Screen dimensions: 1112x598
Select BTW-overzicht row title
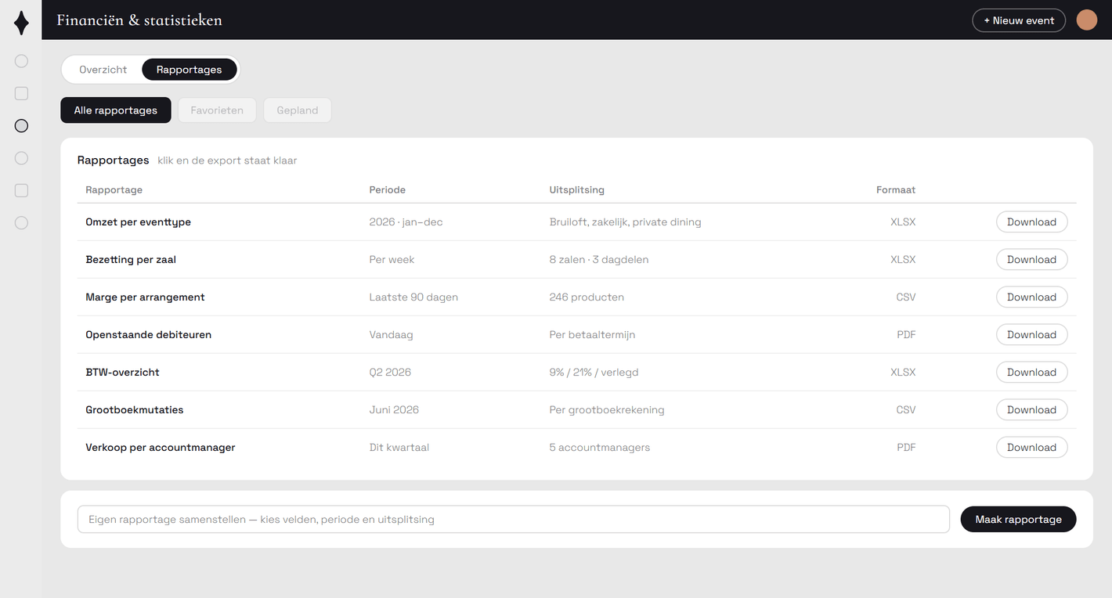click(x=122, y=373)
